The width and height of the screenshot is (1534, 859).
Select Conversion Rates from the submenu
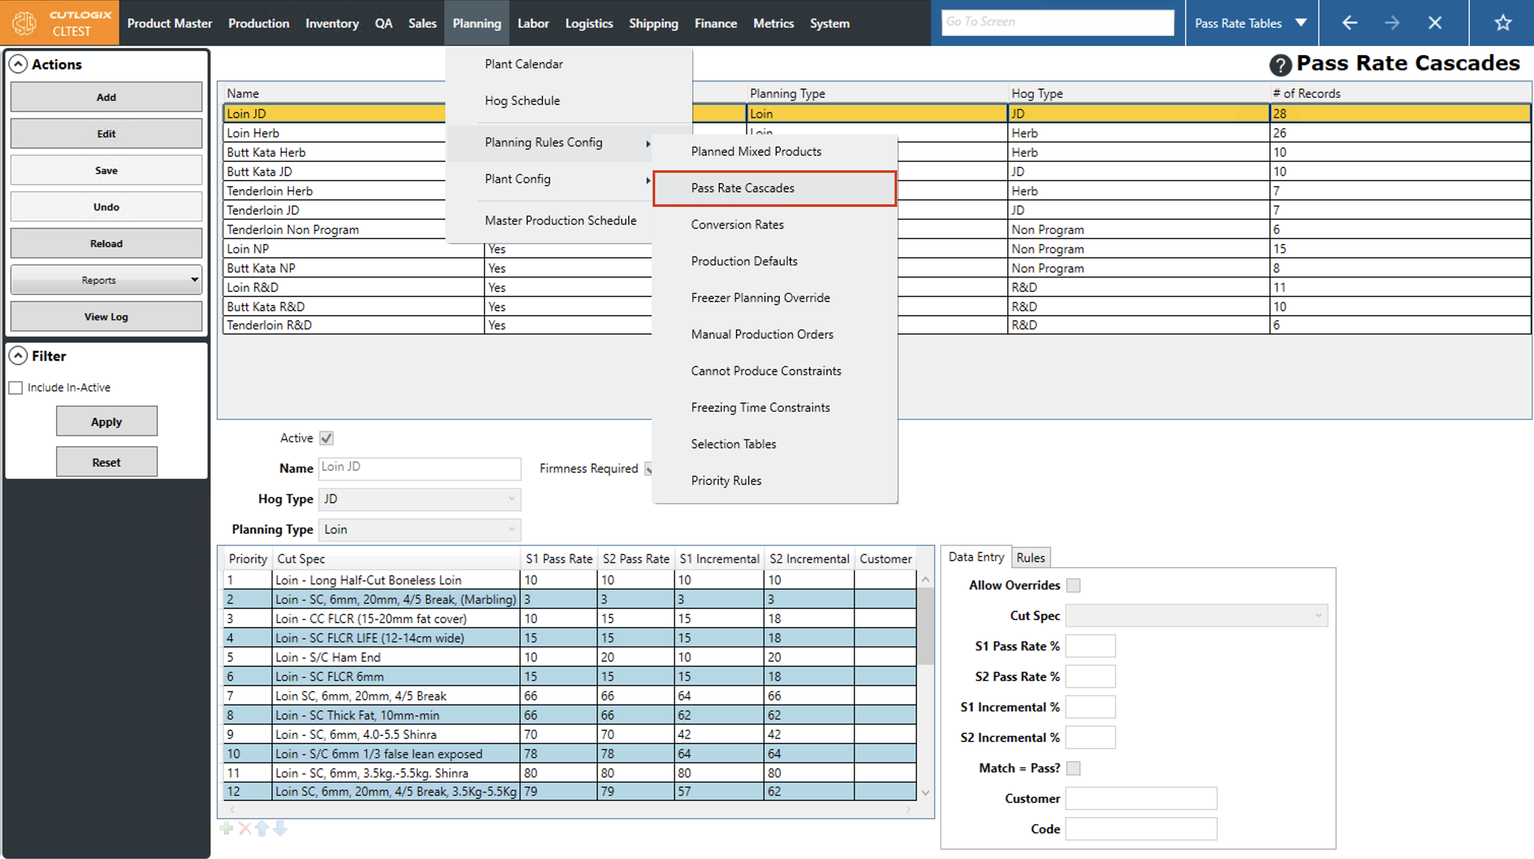[737, 225]
